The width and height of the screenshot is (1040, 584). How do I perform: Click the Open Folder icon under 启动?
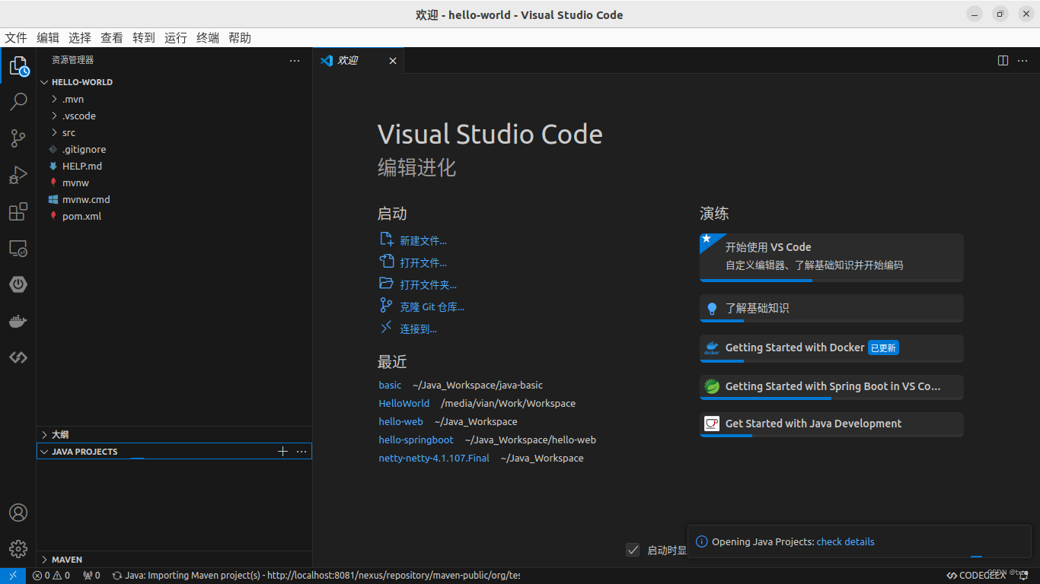(387, 284)
